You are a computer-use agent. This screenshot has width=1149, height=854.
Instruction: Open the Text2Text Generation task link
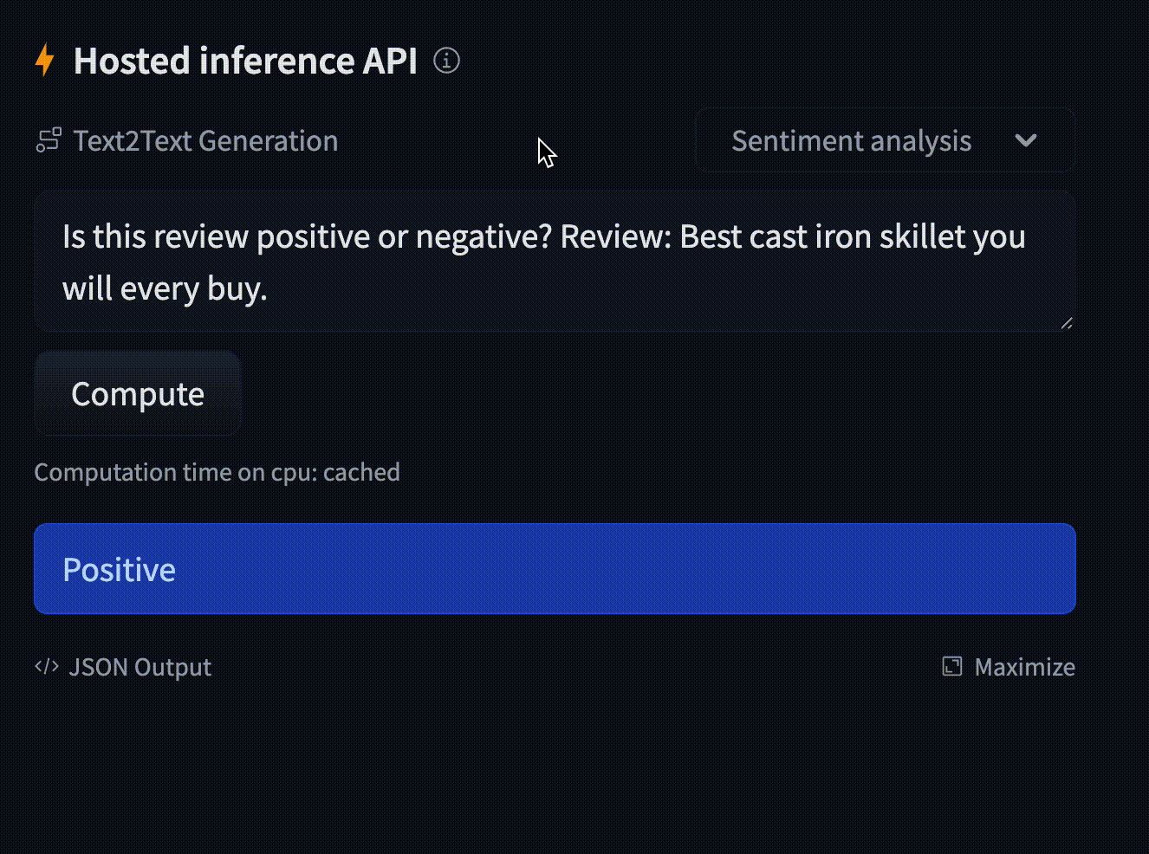[205, 140]
